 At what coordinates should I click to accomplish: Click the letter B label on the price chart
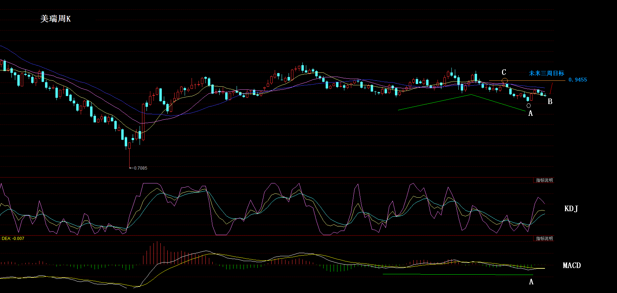(550, 102)
